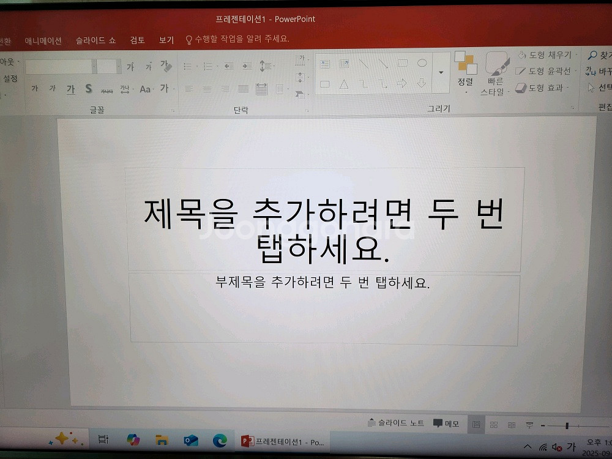Open the font size dropdown
The width and height of the screenshot is (612, 459).
[120, 66]
